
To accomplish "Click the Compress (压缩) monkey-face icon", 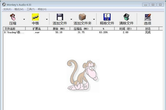I will click(x=13, y=17).
